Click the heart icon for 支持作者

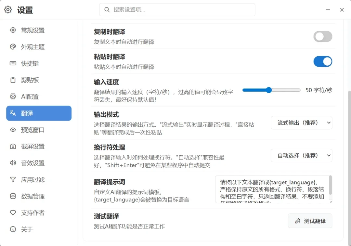pos(13,213)
